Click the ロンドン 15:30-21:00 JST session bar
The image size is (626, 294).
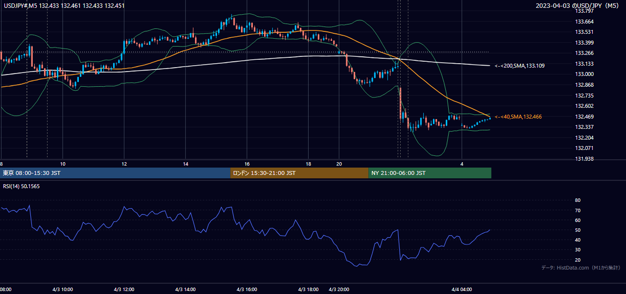point(299,173)
